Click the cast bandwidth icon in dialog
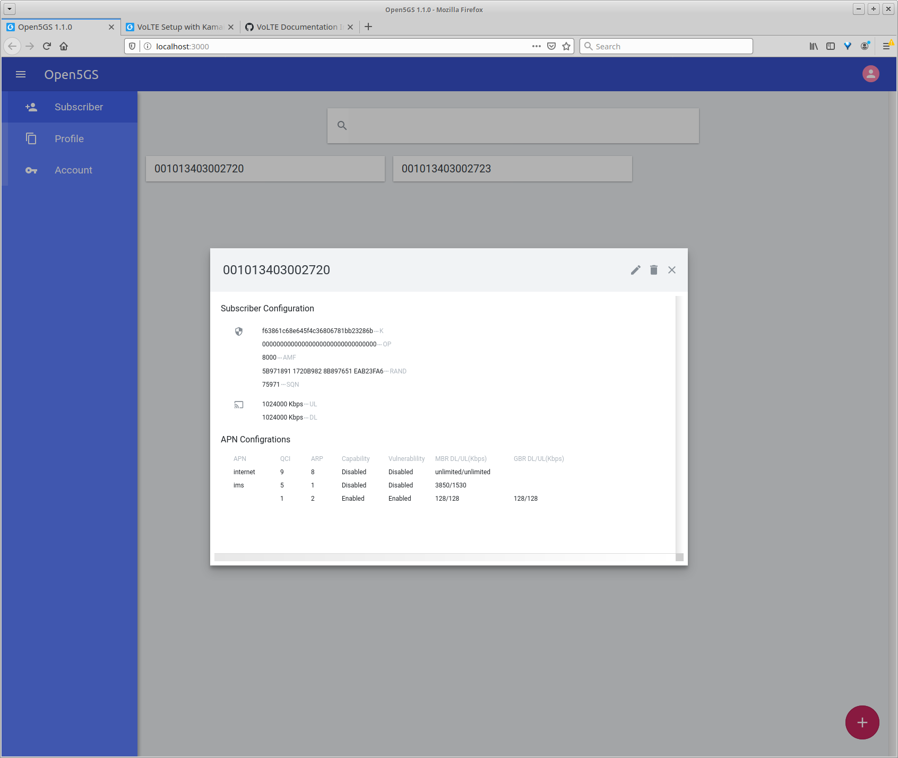 pos(239,405)
